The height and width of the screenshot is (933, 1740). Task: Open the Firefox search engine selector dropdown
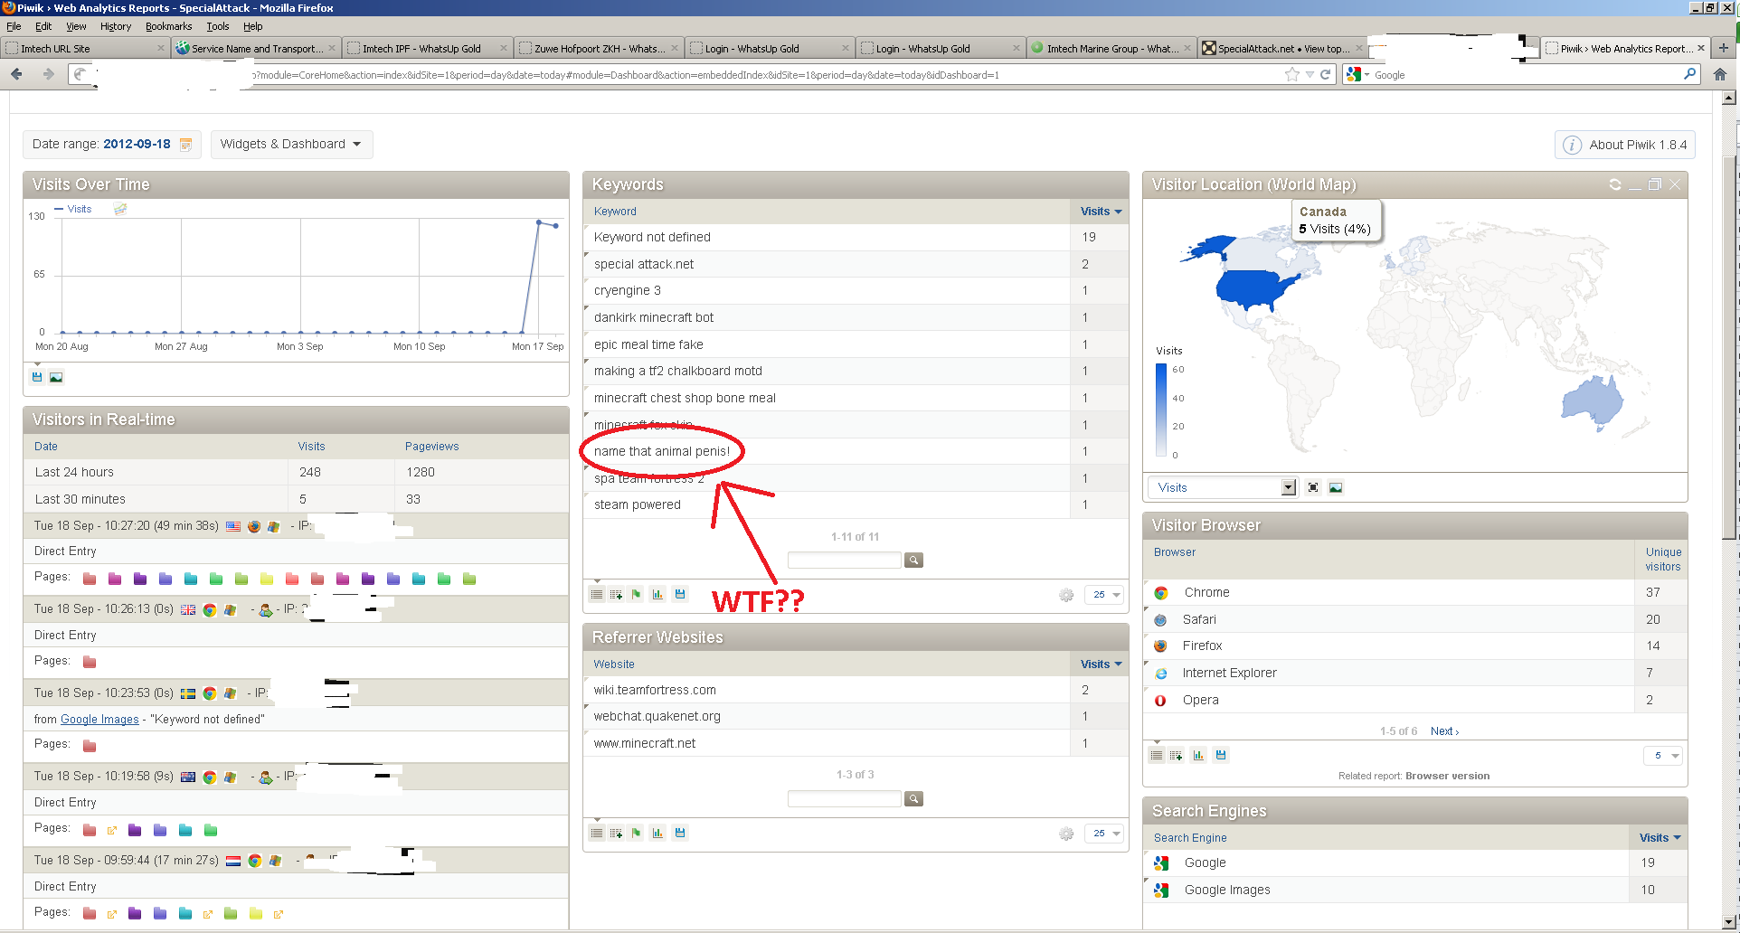click(1357, 74)
